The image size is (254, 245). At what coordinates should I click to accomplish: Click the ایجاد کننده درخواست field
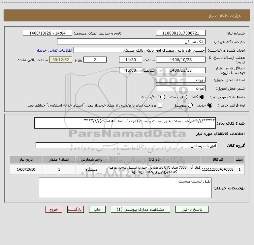pos(140,50)
